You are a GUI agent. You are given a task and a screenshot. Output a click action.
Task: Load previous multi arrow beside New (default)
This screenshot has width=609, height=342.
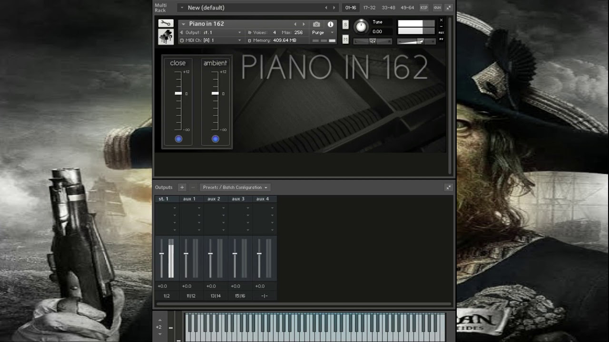(326, 8)
